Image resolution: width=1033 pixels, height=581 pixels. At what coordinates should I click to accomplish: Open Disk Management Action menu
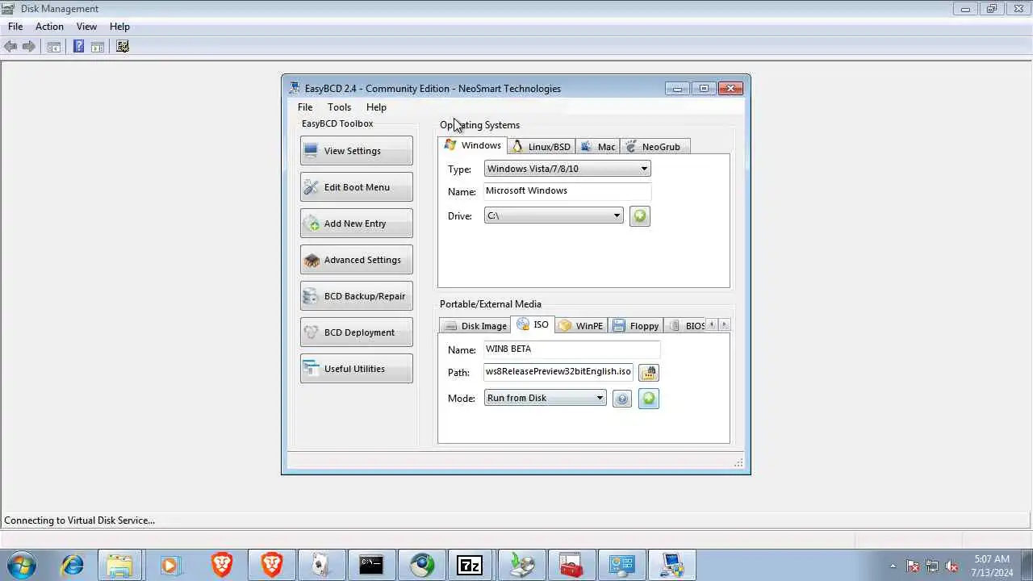coord(49,27)
